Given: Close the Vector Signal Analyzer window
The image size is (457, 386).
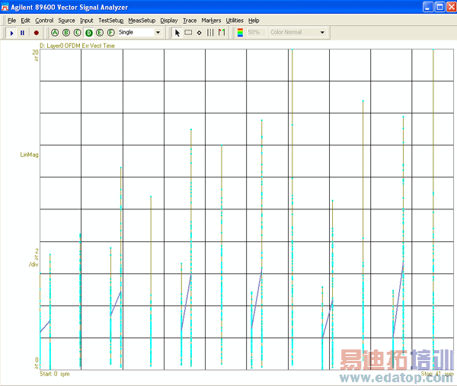Looking at the screenshot, I should click(x=452, y=7).
